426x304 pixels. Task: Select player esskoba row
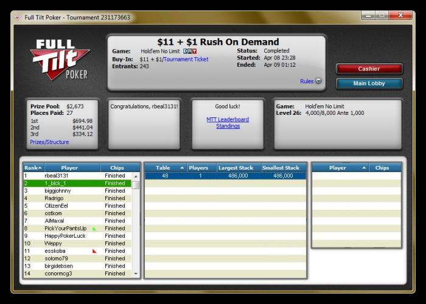[78, 250]
